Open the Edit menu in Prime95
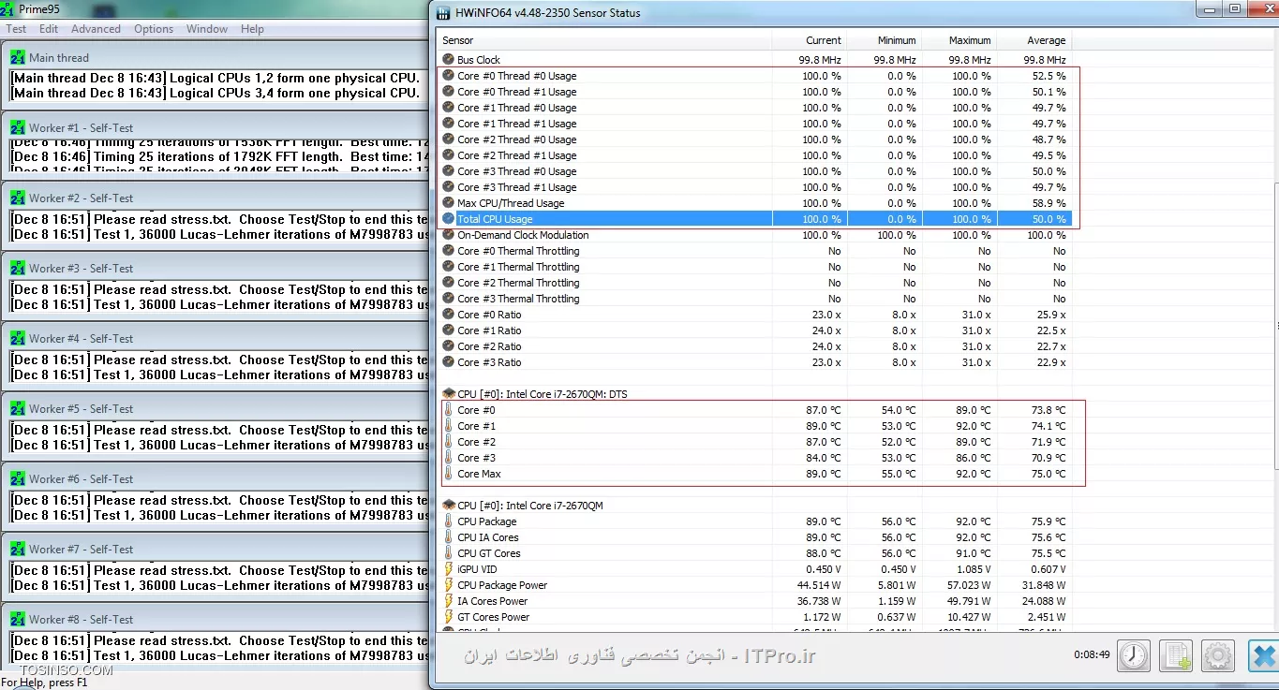 49,29
